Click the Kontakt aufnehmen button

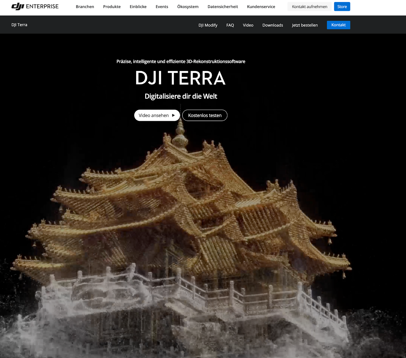(x=310, y=7)
